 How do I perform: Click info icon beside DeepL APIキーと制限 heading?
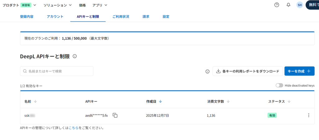[74, 56]
